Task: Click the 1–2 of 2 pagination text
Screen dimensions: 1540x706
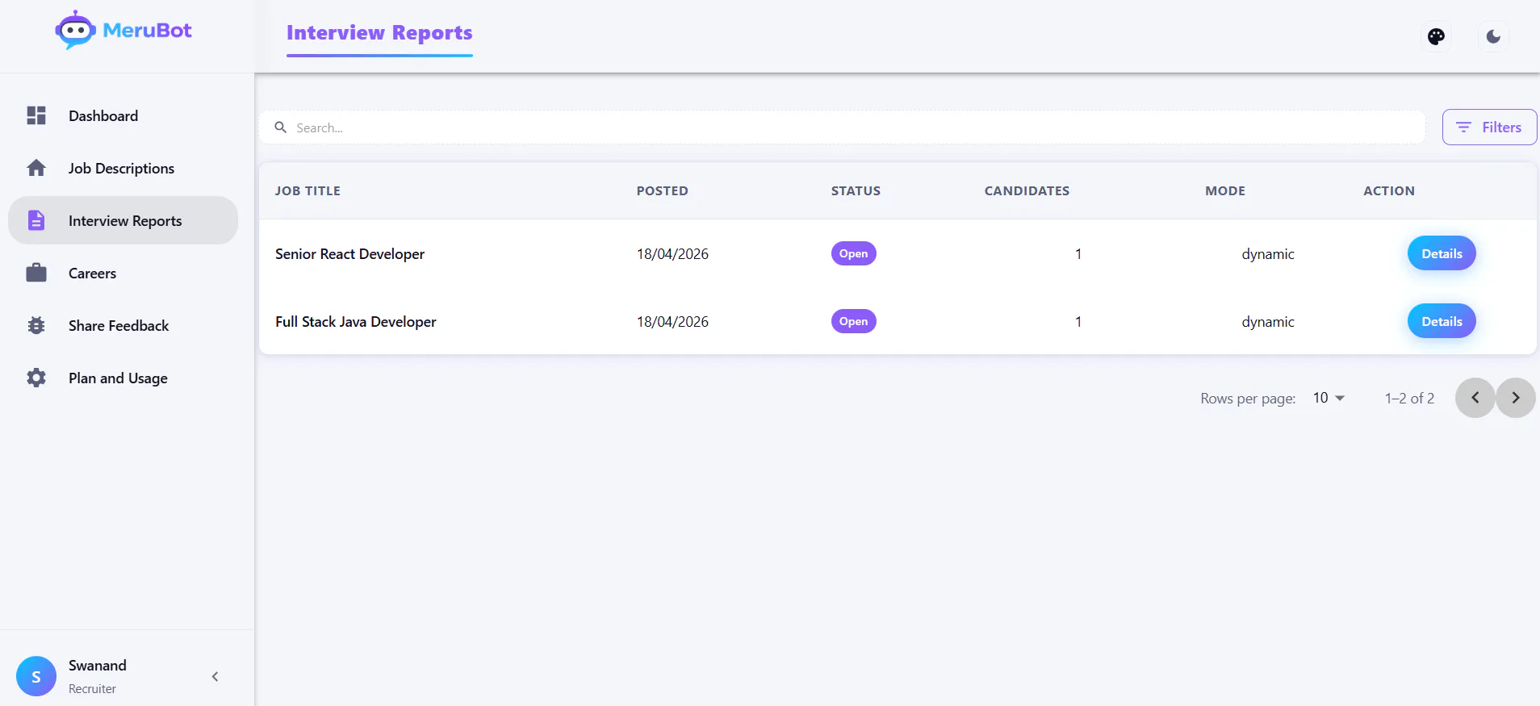Action: (x=1409, y=399)
